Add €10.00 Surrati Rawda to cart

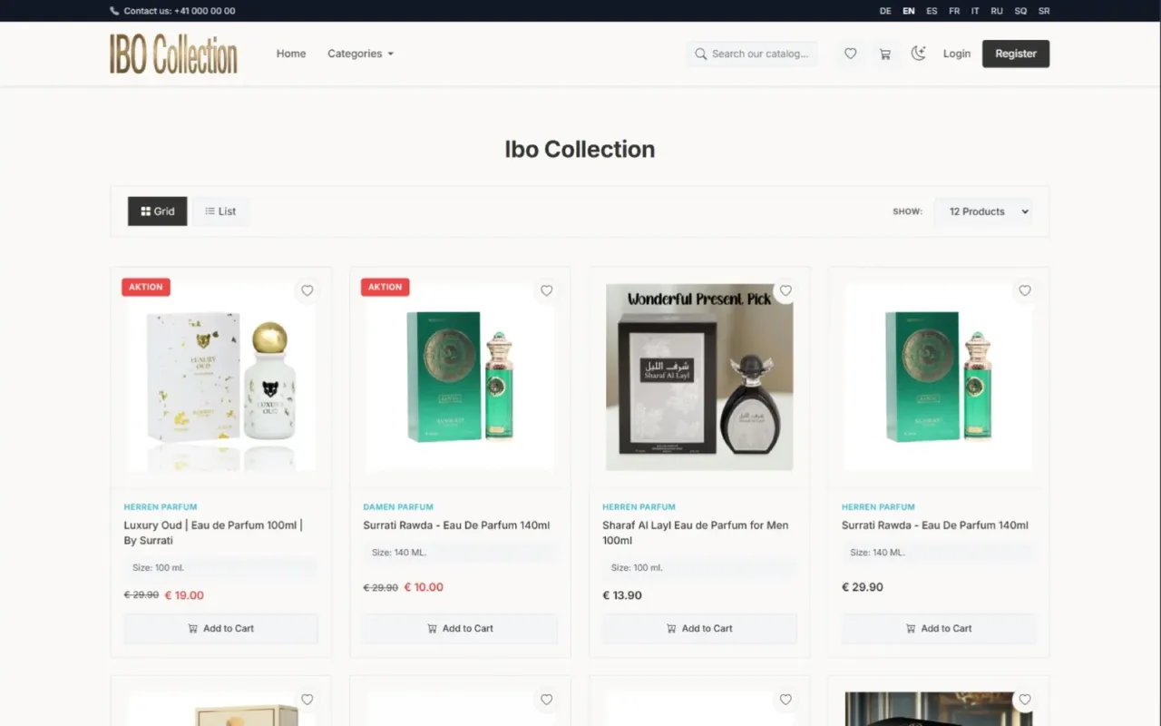click(460, 628)
